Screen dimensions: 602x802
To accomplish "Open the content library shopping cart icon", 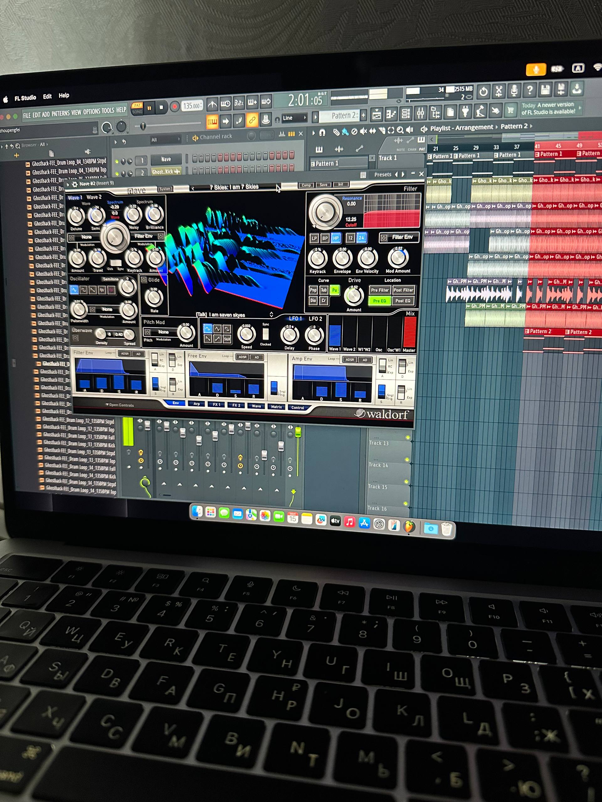I will tap(510, 110).
